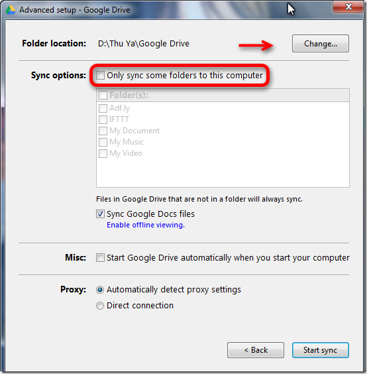Select Automatically detect proxy settings
This screenshot has width=367, height=374.
[x=100, y=290]
